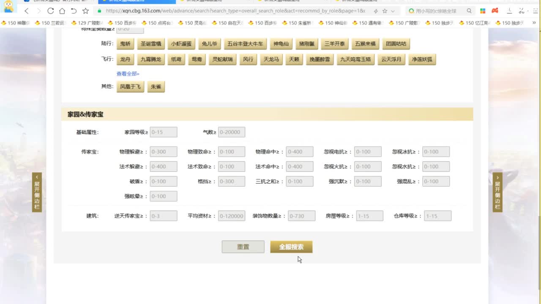The image size is (541, 304).
Task: Expand the left 展开侧边栏 sidebar tab
Action: [x=37, y=192]
